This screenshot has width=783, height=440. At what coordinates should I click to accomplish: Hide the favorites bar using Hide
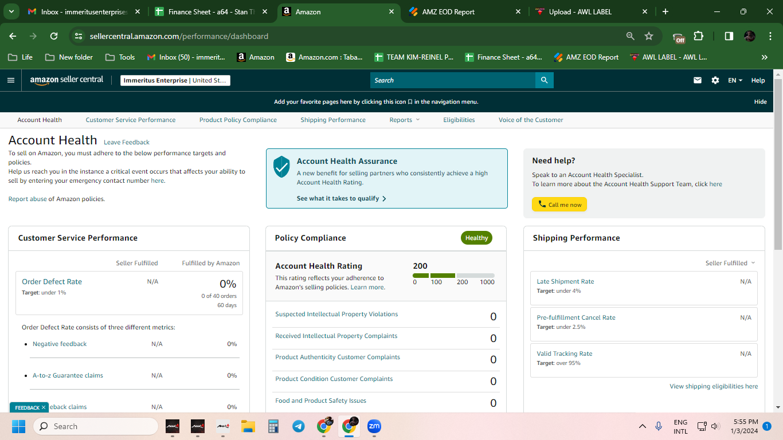pos(760,101)
